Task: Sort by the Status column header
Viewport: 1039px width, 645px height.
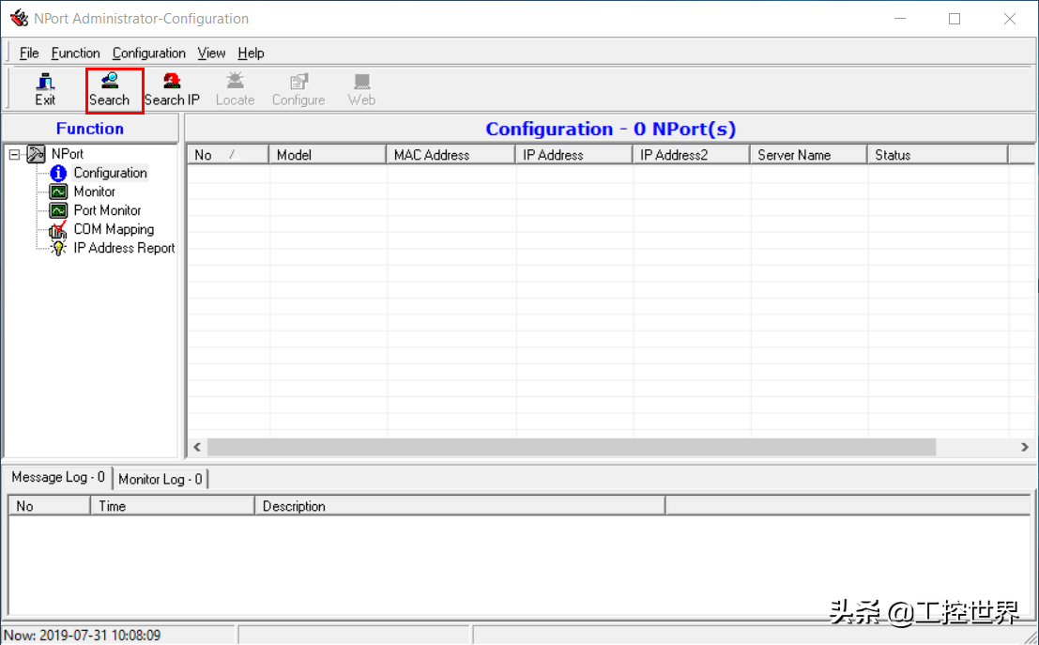Action: click(x=935, y=155)
